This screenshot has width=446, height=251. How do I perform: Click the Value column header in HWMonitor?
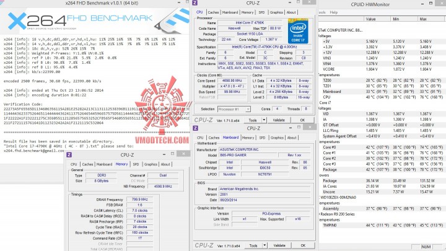click(377, 19)
